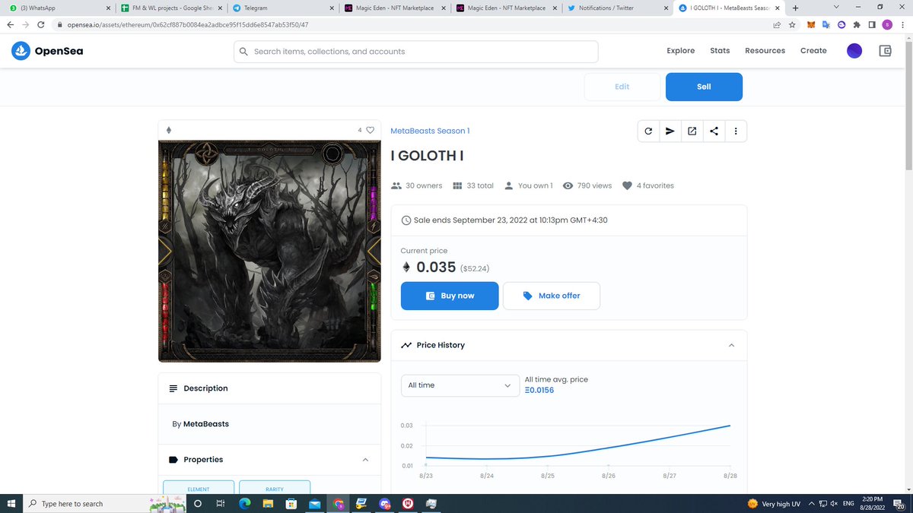The height and width of the screenshot is (513, 913).
Task: Bookmark this page with the star icon
Action: (x=792, y=24)
